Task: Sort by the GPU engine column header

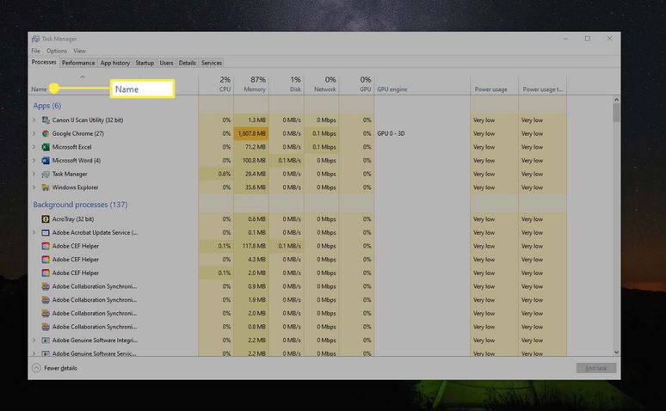Action: [422, 84]
